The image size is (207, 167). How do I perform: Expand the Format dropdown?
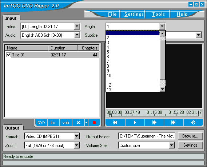77,136
